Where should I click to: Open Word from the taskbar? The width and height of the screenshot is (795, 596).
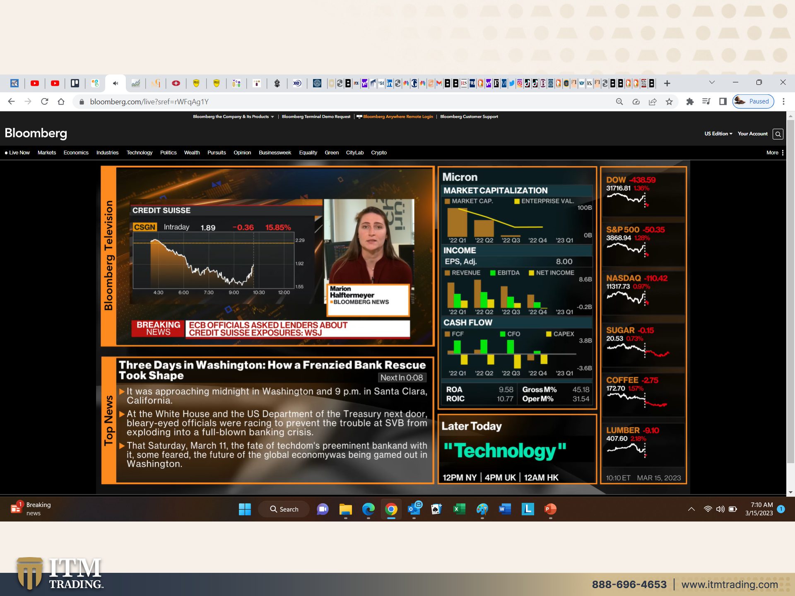pyautogui.click(x=505, y=509)
